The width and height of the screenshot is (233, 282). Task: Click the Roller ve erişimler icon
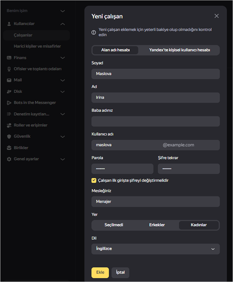[10, 125]
